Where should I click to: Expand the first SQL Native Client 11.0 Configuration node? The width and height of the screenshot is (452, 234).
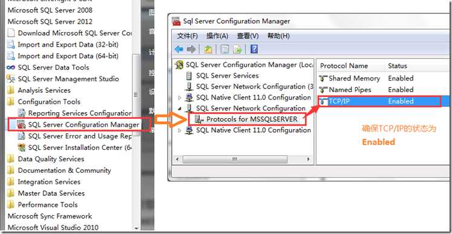click(180, 98)
